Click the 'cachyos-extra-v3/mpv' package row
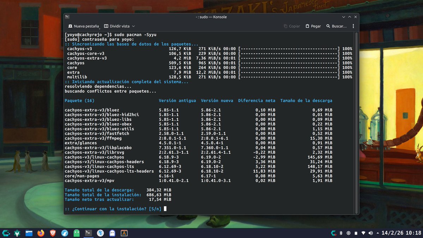Viewport: 423px width, 238px height. [198, 181]
